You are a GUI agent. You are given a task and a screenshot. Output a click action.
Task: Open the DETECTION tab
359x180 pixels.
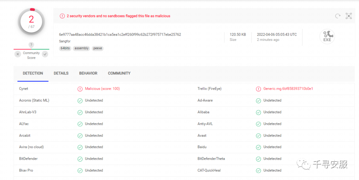click(33, 73)
